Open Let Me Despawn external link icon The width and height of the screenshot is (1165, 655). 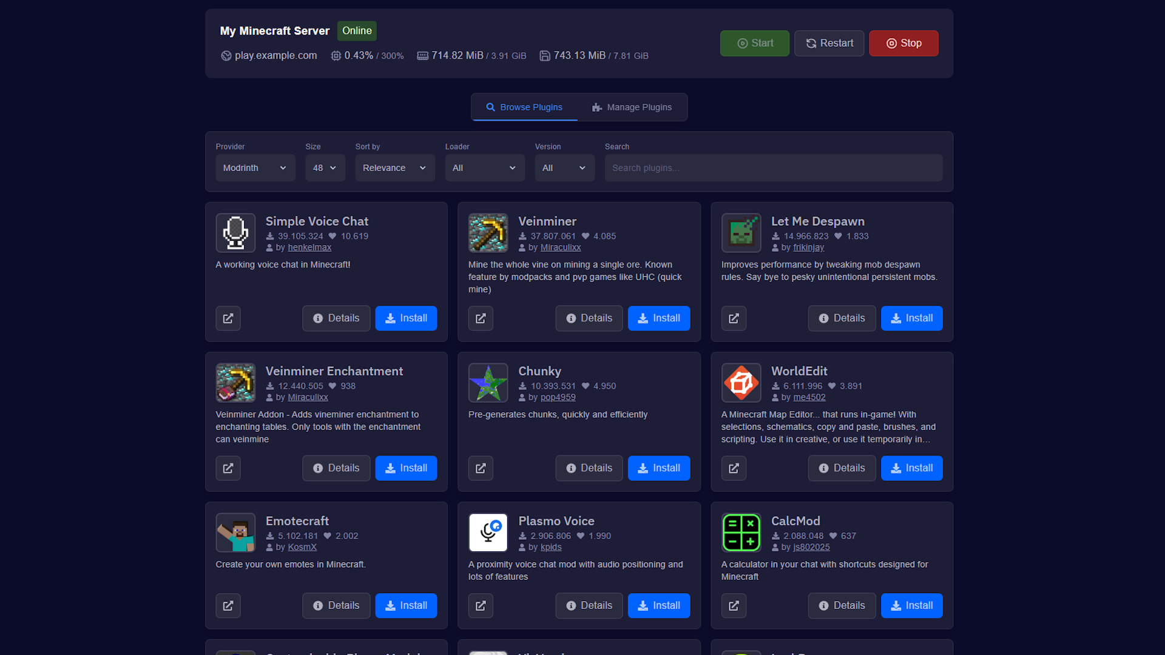coord(734,318)
